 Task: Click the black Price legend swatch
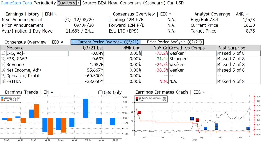(x=137, y=100)
